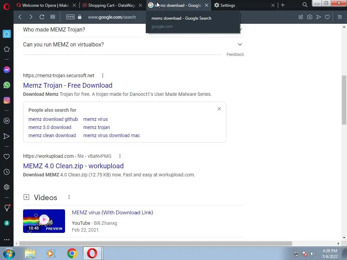Open sidebar Bookmarks star icon
This screenshot has width=347, height=260.
(x=7, y=49)
